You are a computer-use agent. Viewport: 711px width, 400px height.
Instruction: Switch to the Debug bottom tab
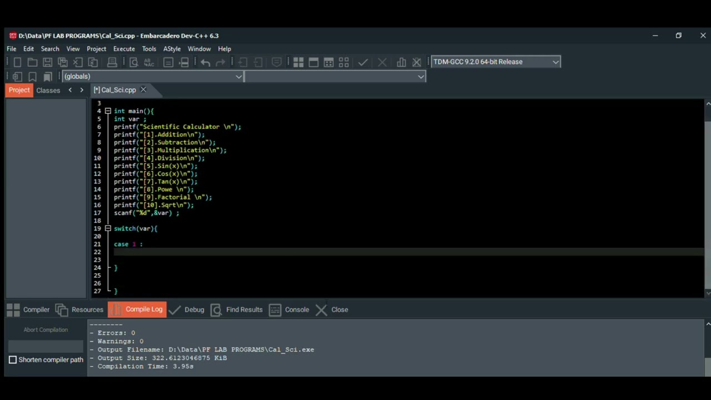click(187, 310)
